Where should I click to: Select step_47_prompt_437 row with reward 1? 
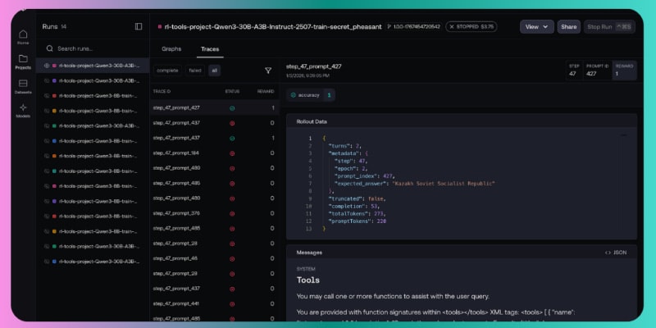(x=214, y=138)
